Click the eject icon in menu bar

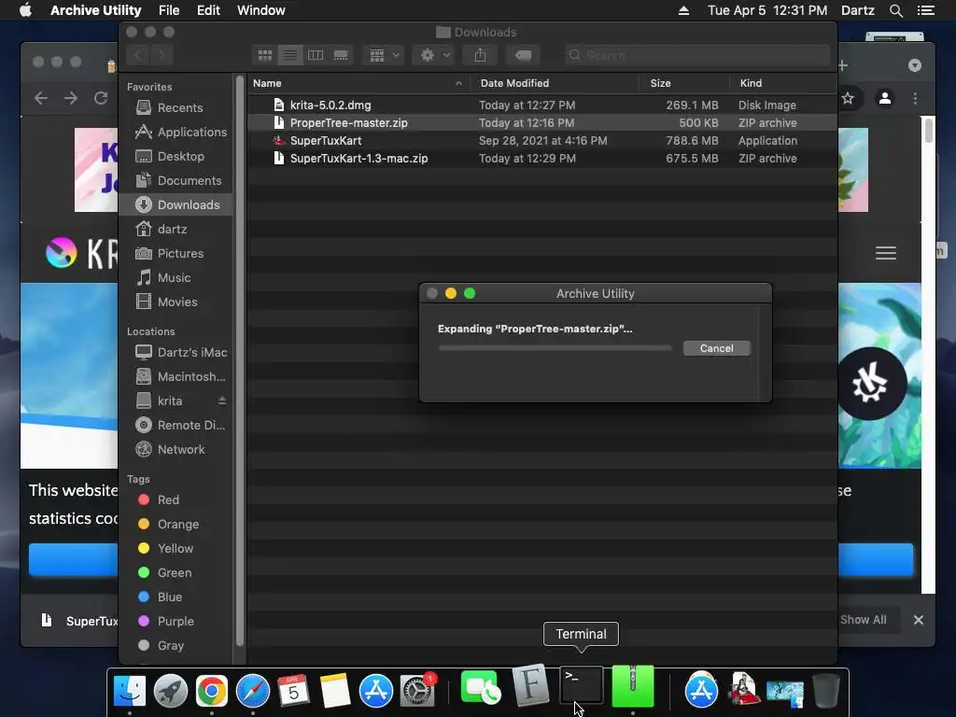(684, 10)
